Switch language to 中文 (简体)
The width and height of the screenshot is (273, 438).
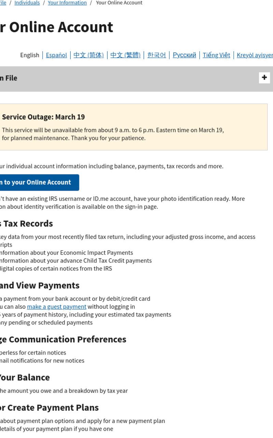(88, 55)
